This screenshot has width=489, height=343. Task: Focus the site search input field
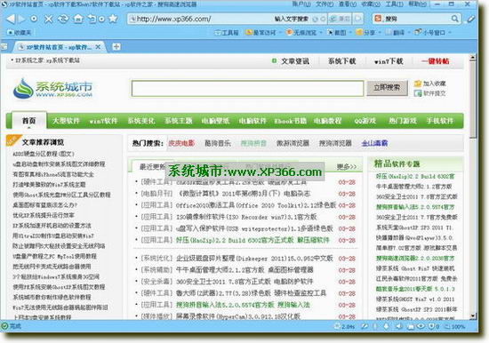(248, 88)
